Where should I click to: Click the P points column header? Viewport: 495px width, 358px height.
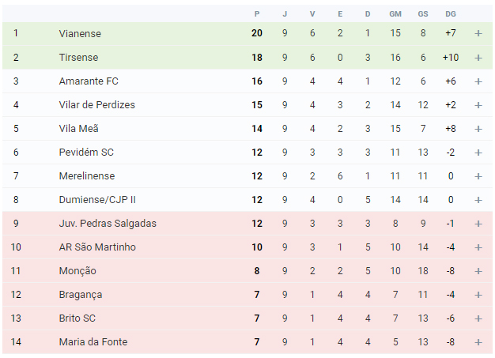(257, 14)
